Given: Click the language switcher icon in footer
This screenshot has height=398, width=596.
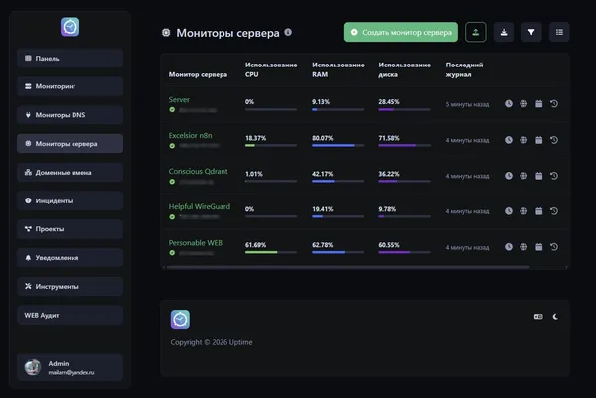Looking at the screenshot, I should point(538,317).
